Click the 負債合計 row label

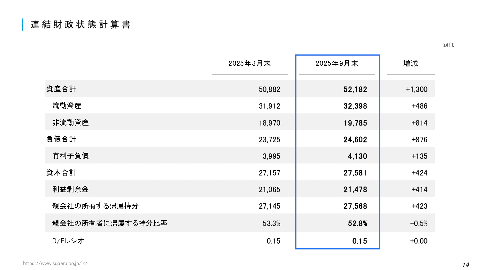(61, 139)
